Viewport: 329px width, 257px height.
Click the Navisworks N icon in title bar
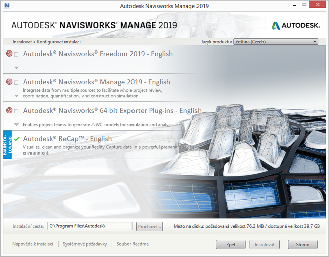(6, 6)
